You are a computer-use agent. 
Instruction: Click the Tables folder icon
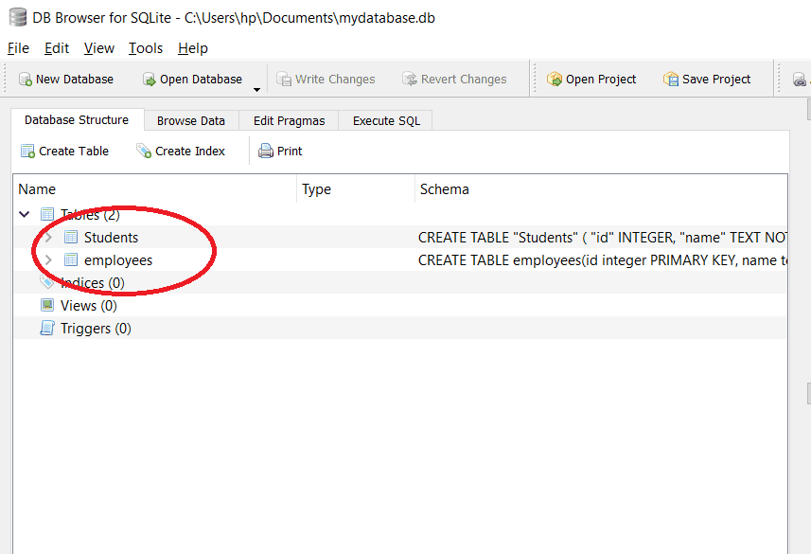47,214
